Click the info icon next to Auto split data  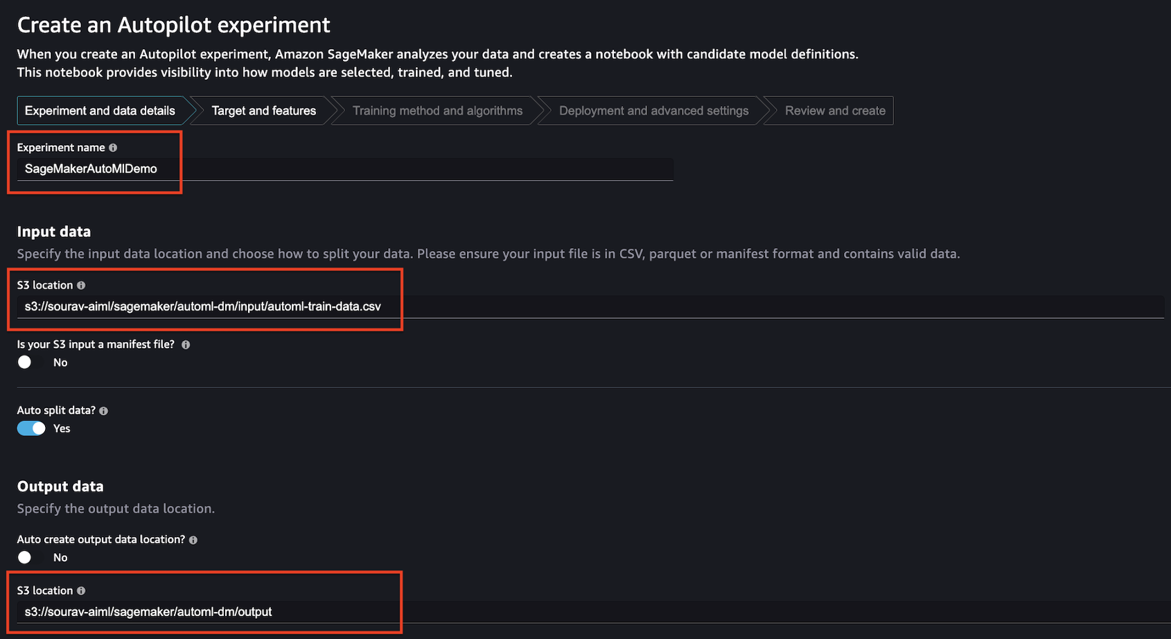[x=103, y=410]
